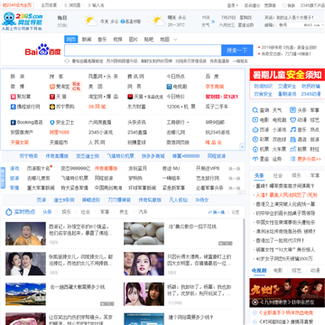Click the 动漫 cartoon face icon

293,120
